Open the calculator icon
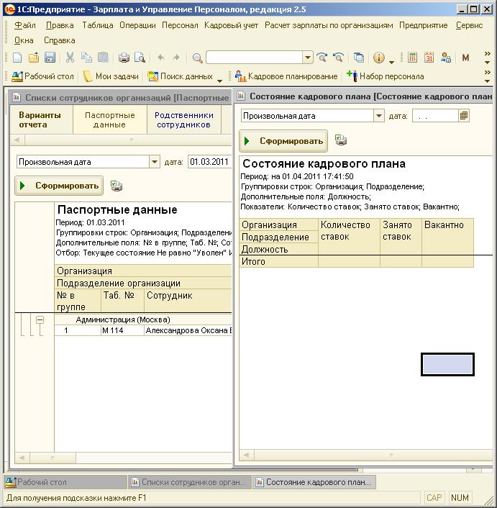The height and width of the screenshot is (508, 497). point(413,58)
